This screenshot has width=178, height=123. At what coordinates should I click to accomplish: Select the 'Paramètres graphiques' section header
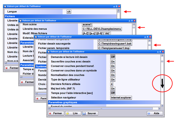(104, 102)
